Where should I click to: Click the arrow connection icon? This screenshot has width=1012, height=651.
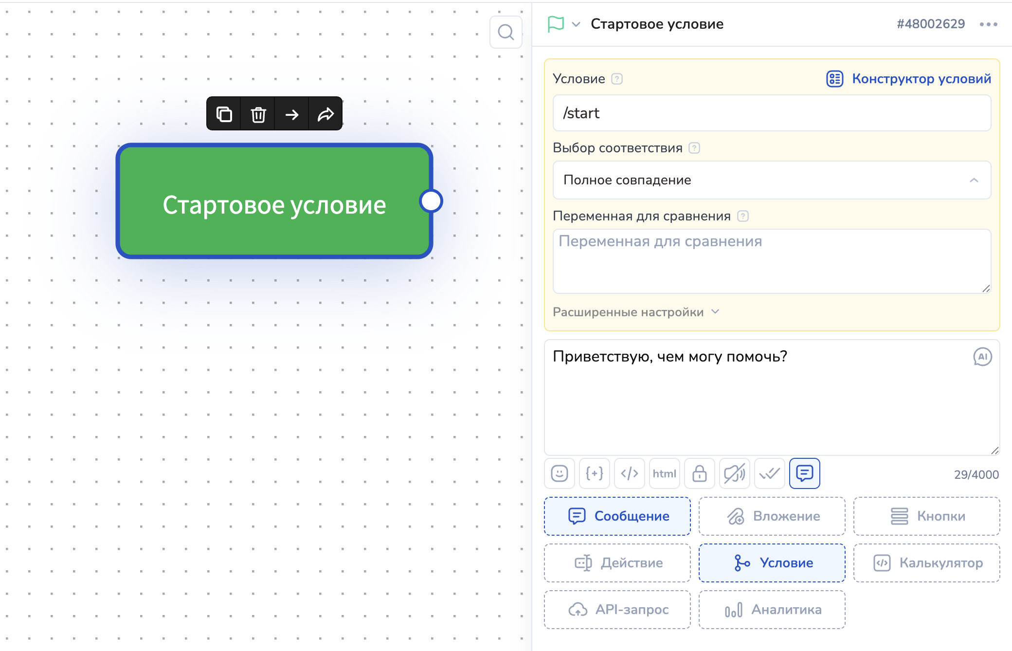tap(292, 114)
